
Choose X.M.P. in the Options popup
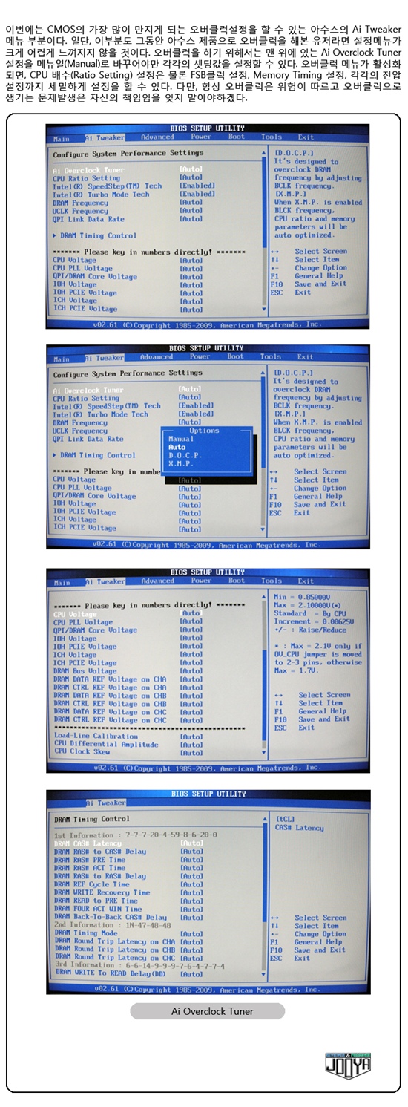coord(182,463)
